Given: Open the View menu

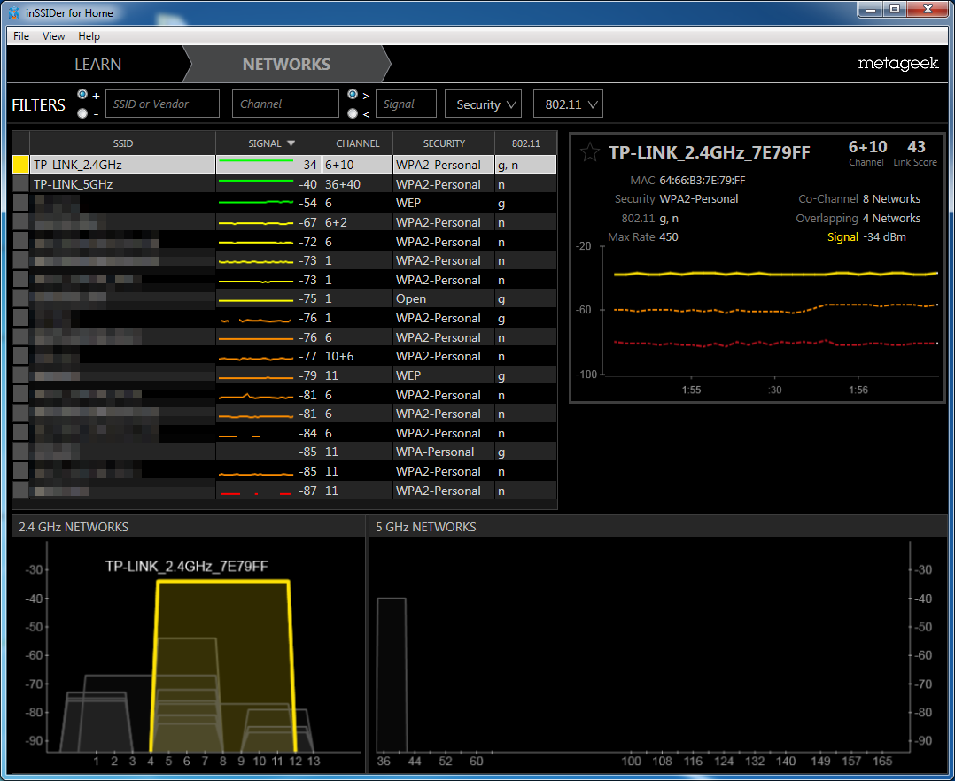Looking at the screenshot, I should pos(53,36).
